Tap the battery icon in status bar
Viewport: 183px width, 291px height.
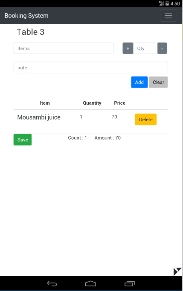point(167,3)
